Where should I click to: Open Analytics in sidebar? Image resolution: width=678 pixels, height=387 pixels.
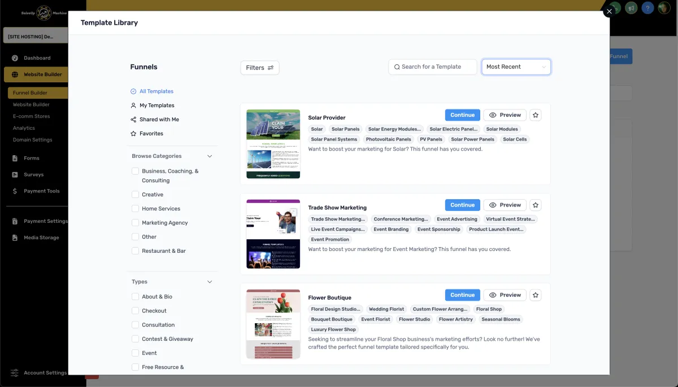point(24,128)
